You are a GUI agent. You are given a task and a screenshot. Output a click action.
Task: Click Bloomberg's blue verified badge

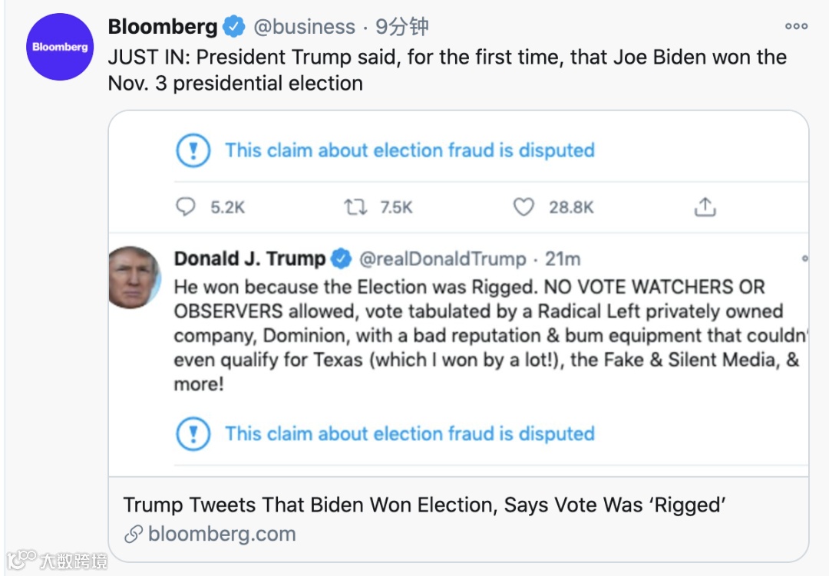tap(234, 27)
